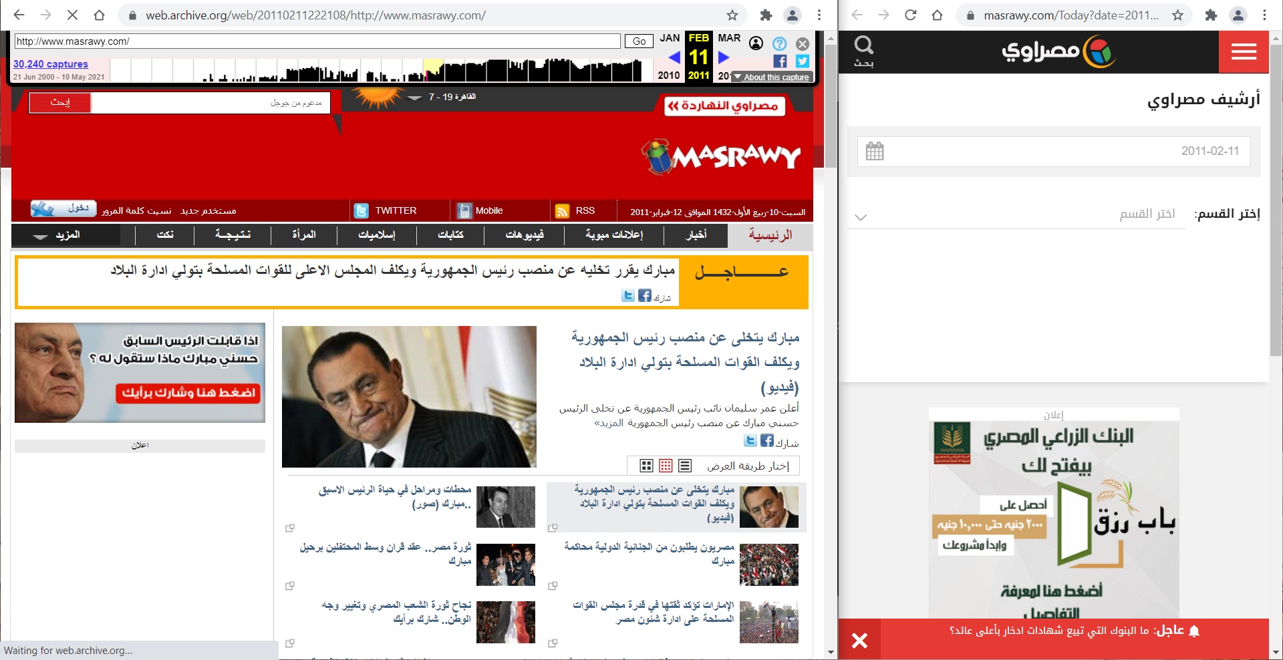This screenshot has height=660, width=1283.
Task: Go to next capture with the blue right arrow
Action: click(x=724, y=57)
